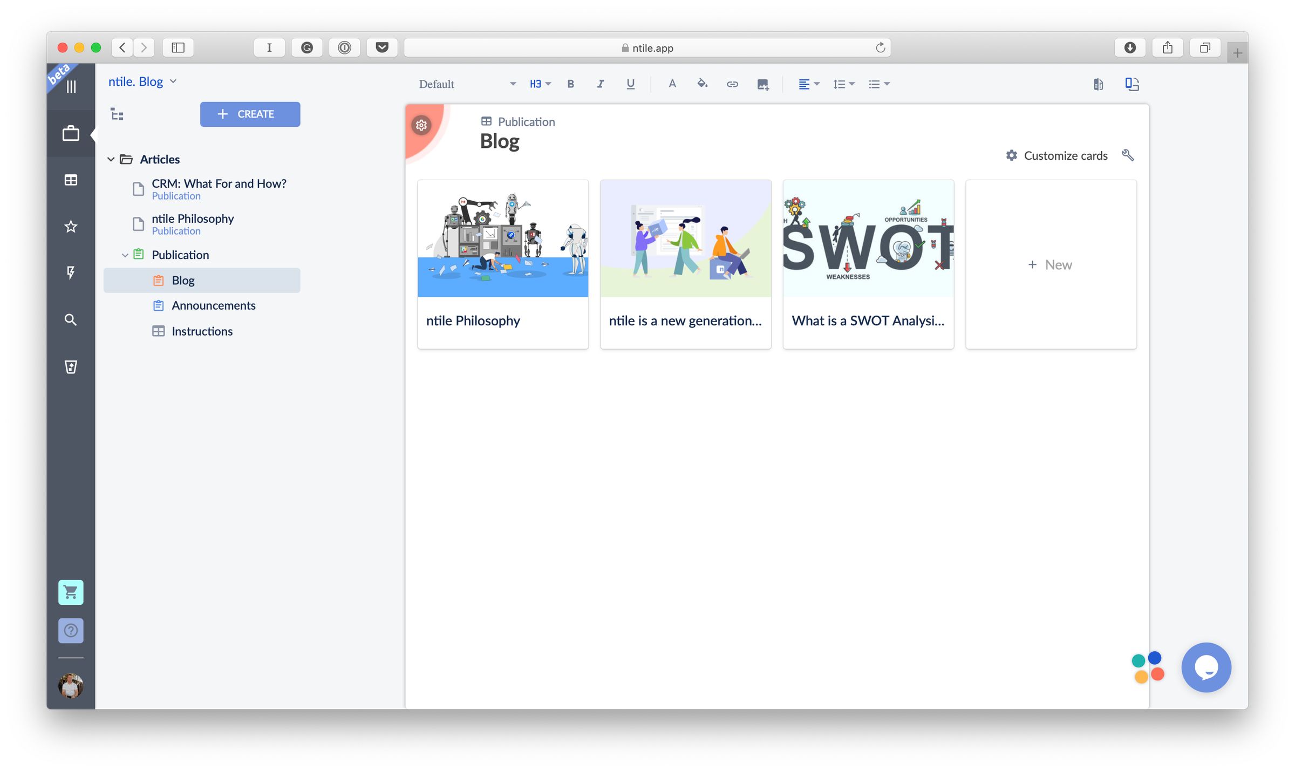Collapse the Articles folder
1295x771 pixels.
click(x=111, y=159)
